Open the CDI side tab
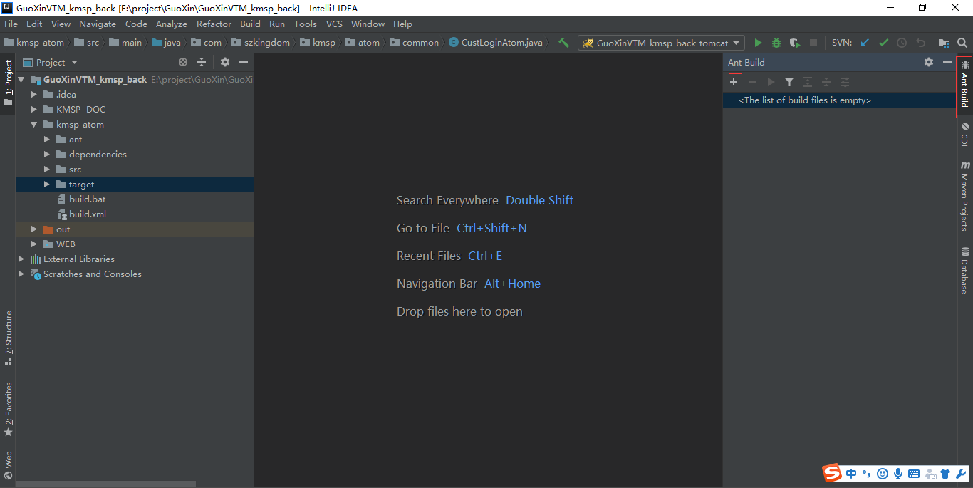This screenshot has height=488, width=973. coord(964,135)
